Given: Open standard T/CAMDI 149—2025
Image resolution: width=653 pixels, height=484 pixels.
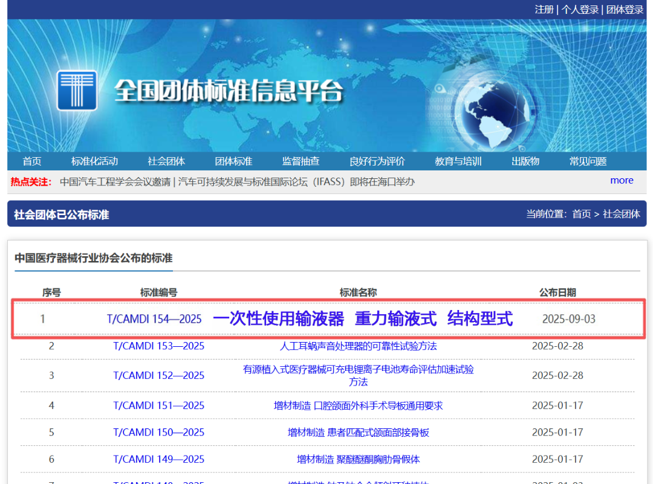Looking at the screenshot, I should point(158,459).
